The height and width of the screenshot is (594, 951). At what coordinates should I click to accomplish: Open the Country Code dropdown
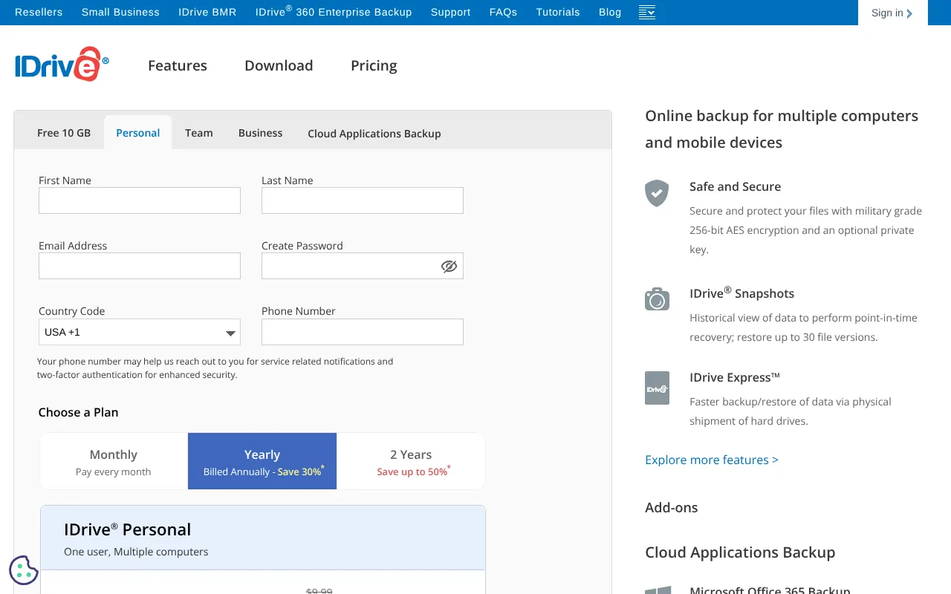point(140,332)
